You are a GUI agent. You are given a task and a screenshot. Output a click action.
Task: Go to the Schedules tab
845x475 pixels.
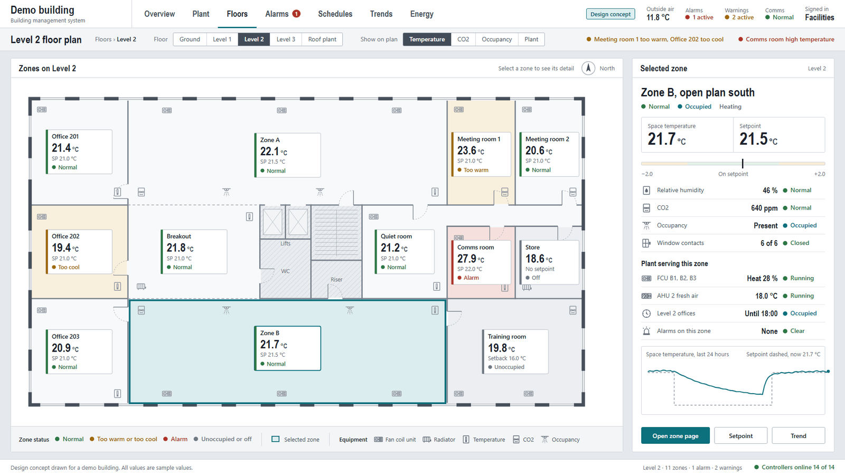(x=335, y=14)
